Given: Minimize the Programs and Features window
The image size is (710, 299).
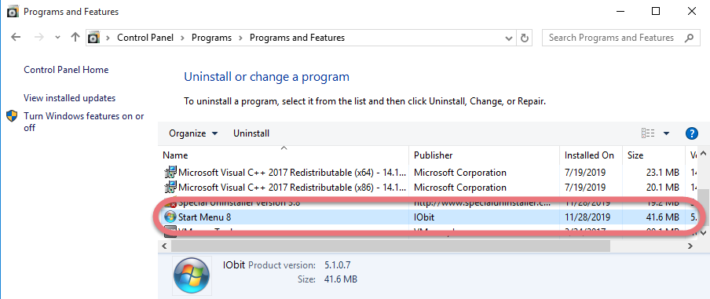Looking at the screenshot, I should tap(620, 11).
